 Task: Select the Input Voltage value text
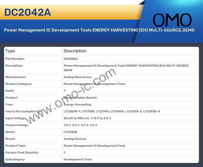click(87, 118)
